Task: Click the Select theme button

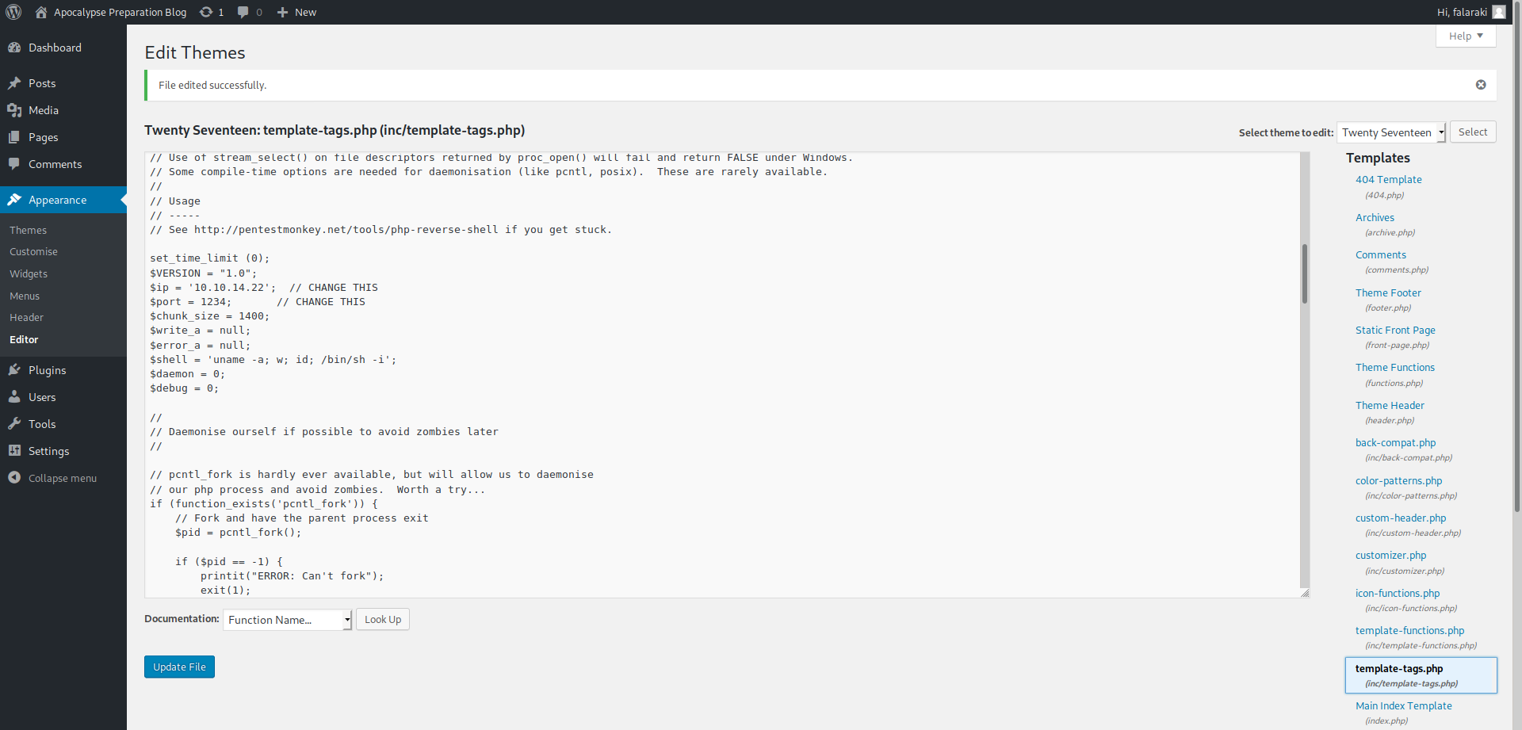Action: click(x=1473, y=132)
